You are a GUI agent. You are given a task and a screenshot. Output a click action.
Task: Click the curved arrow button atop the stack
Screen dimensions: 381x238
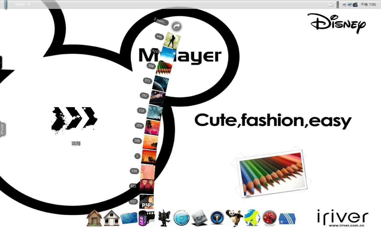point(177,27)
